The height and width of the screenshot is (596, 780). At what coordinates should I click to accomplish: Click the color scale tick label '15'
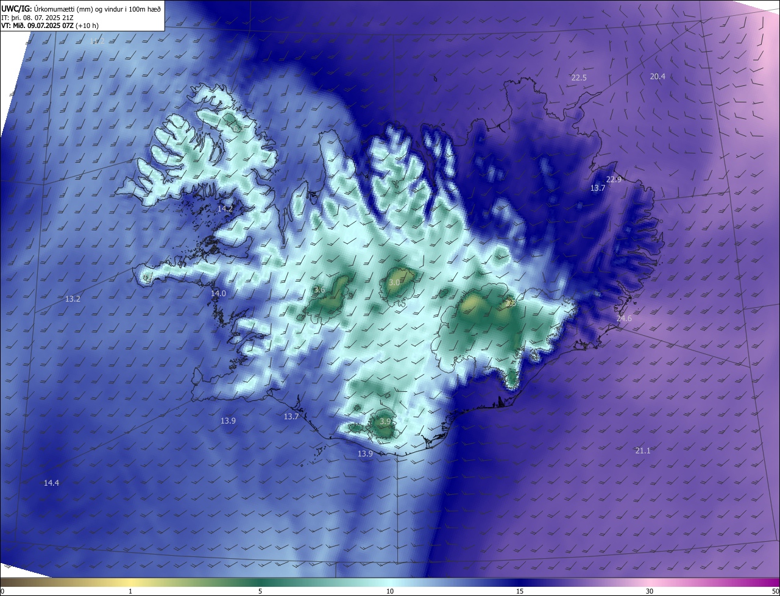520,591
